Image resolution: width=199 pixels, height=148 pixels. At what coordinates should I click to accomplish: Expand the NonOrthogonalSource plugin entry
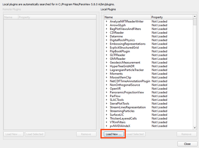tap(107, 85)
